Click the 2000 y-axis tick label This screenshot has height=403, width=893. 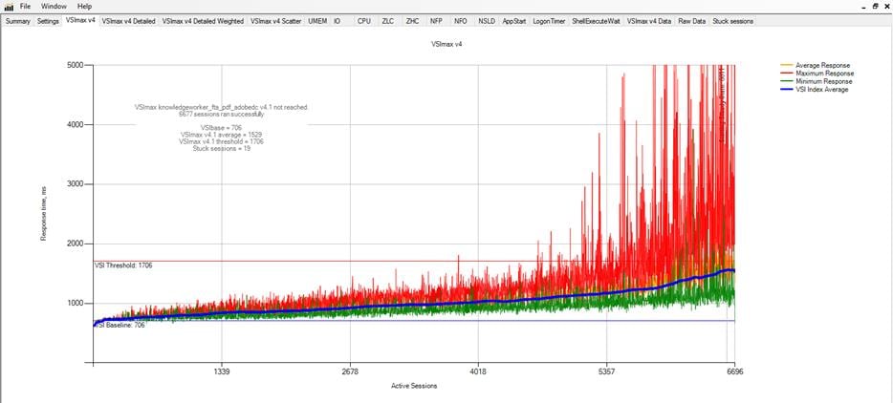coord(76,244)
